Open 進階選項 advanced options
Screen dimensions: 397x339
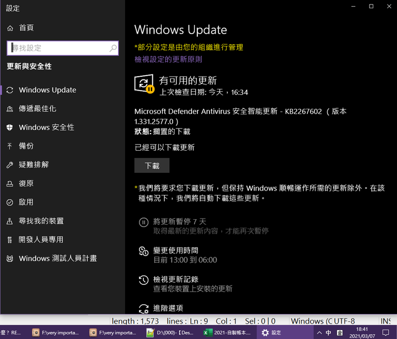168,308
